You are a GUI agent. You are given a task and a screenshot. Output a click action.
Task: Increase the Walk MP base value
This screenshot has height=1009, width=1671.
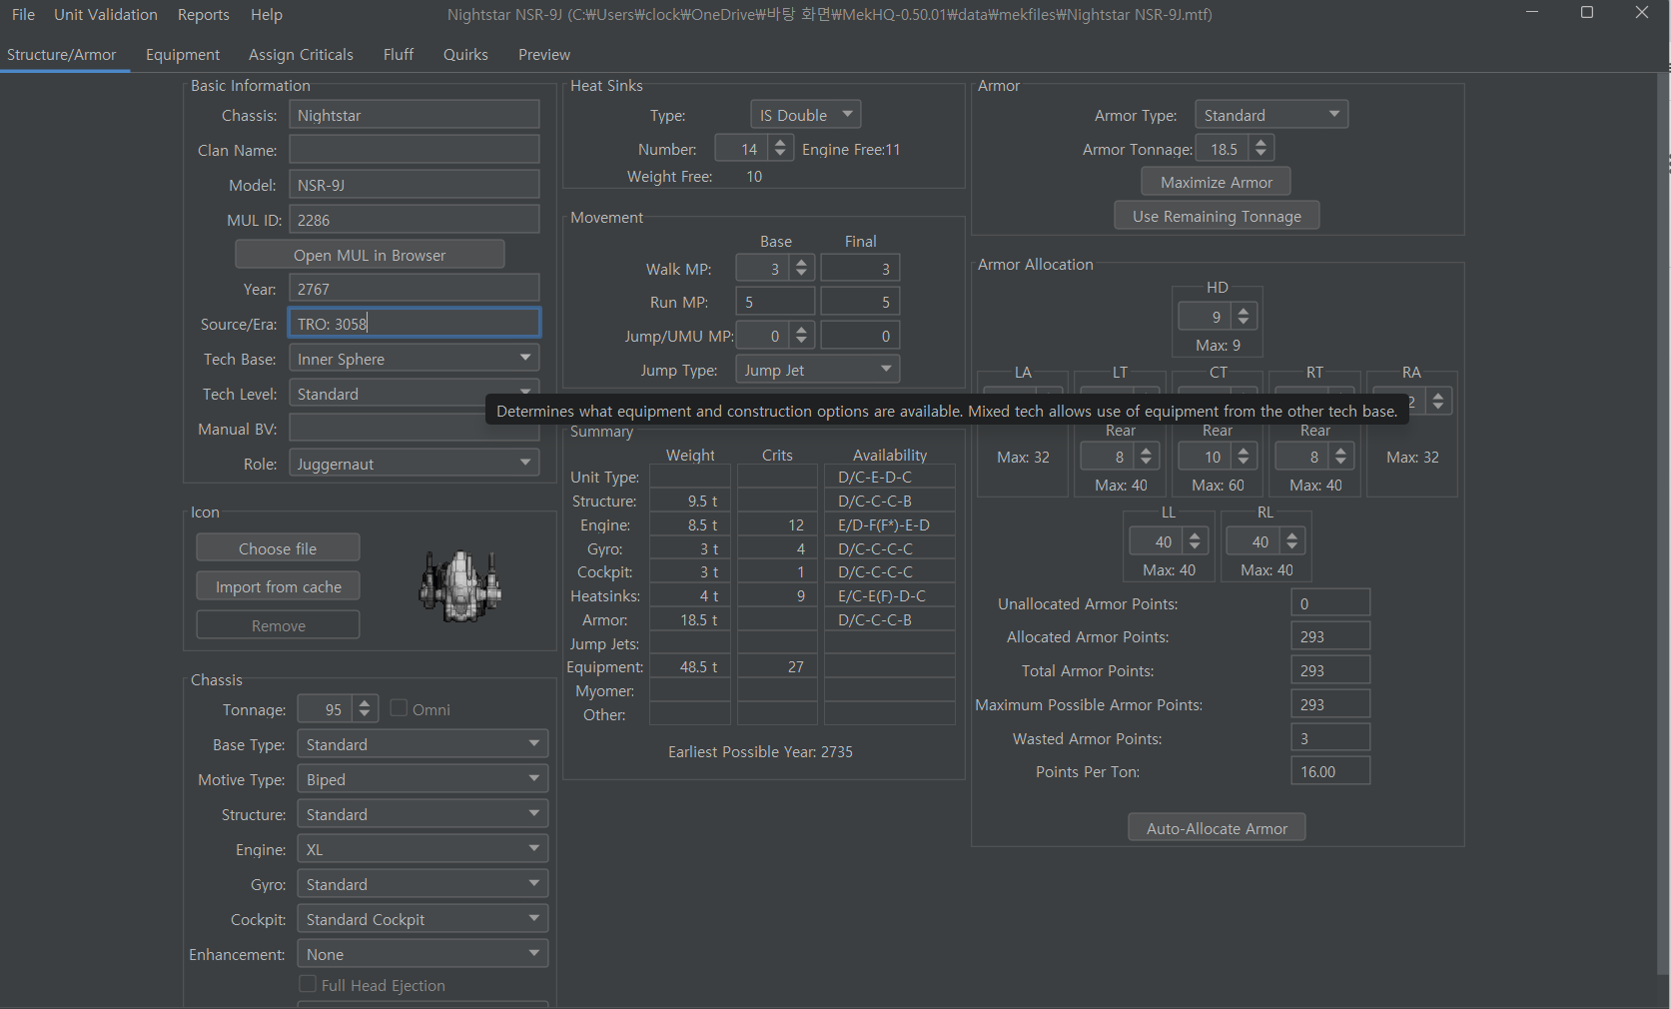point(801,263)
